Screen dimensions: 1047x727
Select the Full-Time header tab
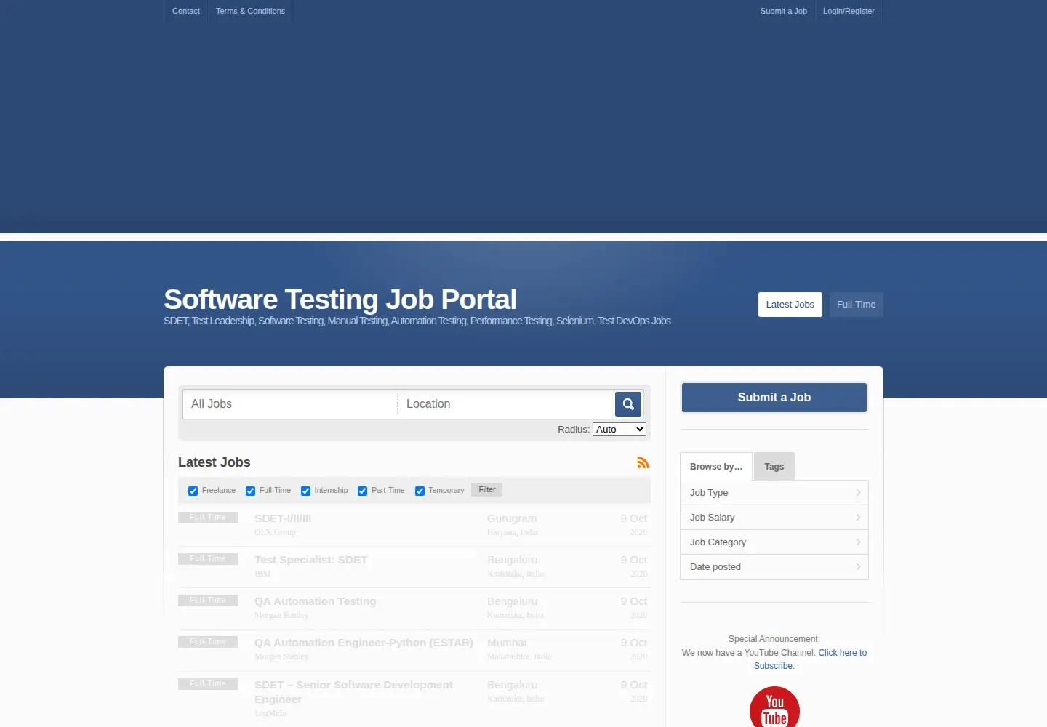click(x=857, y=305)
